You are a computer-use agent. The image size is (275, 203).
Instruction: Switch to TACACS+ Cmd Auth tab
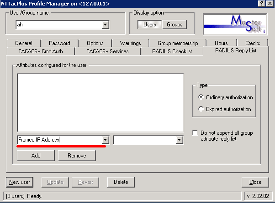[x=41, y=51]
